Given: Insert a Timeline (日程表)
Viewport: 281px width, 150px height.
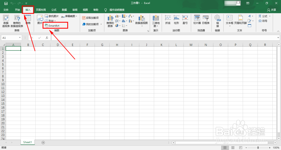Looking at the screenshot, I should [206, 20].
